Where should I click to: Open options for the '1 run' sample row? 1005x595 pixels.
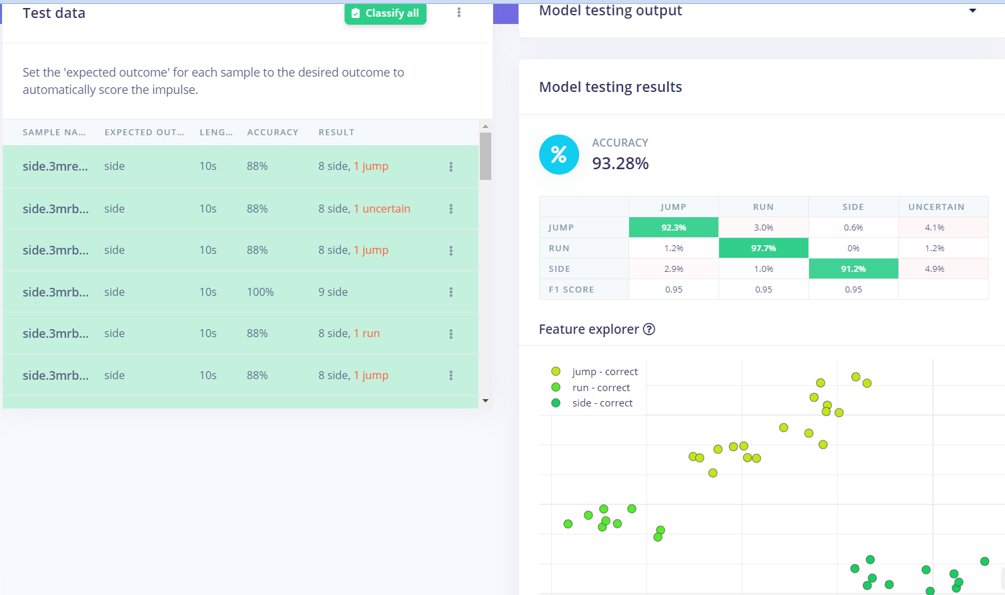tap(451, 334)
